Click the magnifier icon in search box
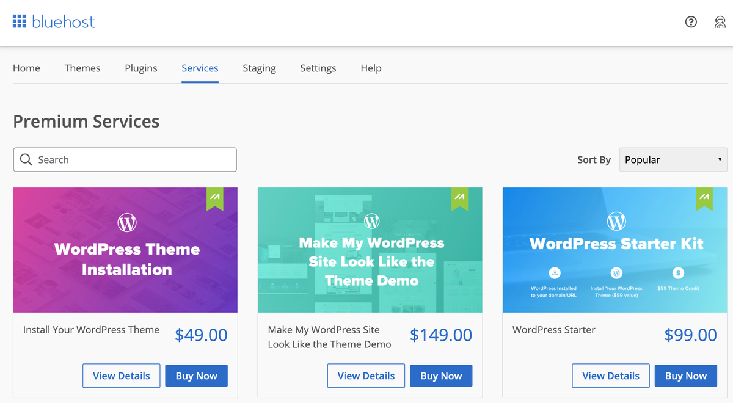This screenshot has width=733, height=403. click(x=26, y=159)
